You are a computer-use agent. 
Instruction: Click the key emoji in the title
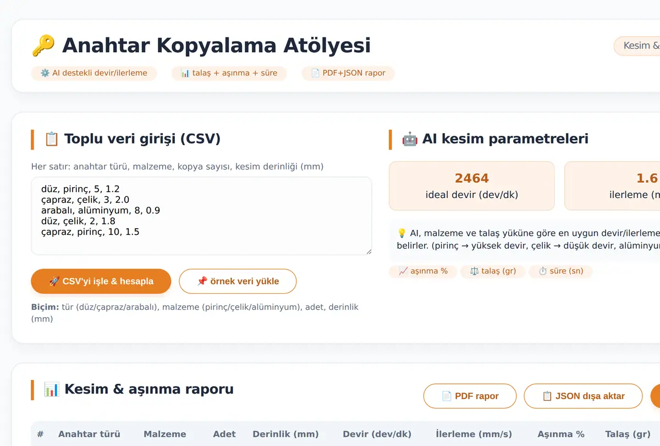pos(43,46)
